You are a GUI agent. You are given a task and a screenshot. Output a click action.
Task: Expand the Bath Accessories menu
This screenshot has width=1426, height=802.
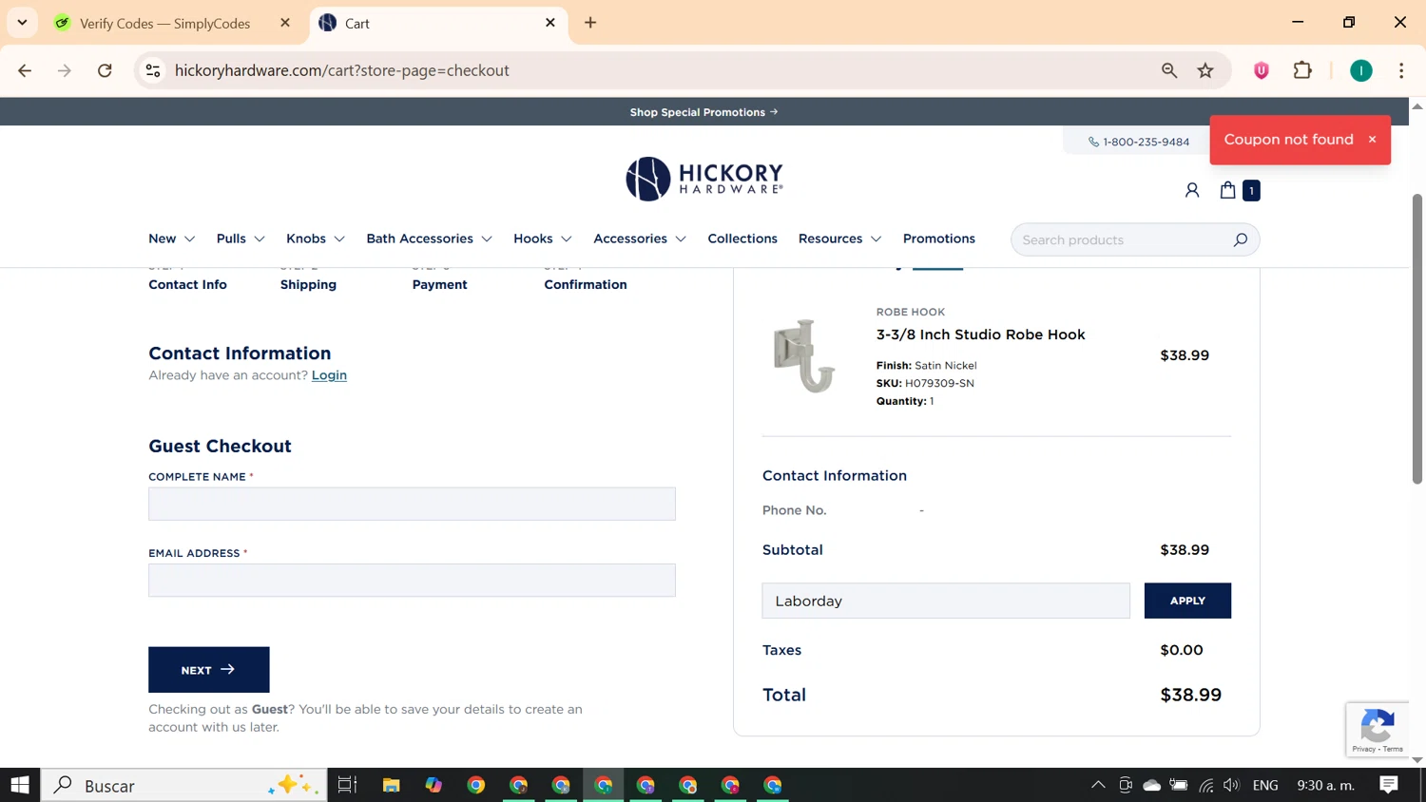tap(430, 239)
